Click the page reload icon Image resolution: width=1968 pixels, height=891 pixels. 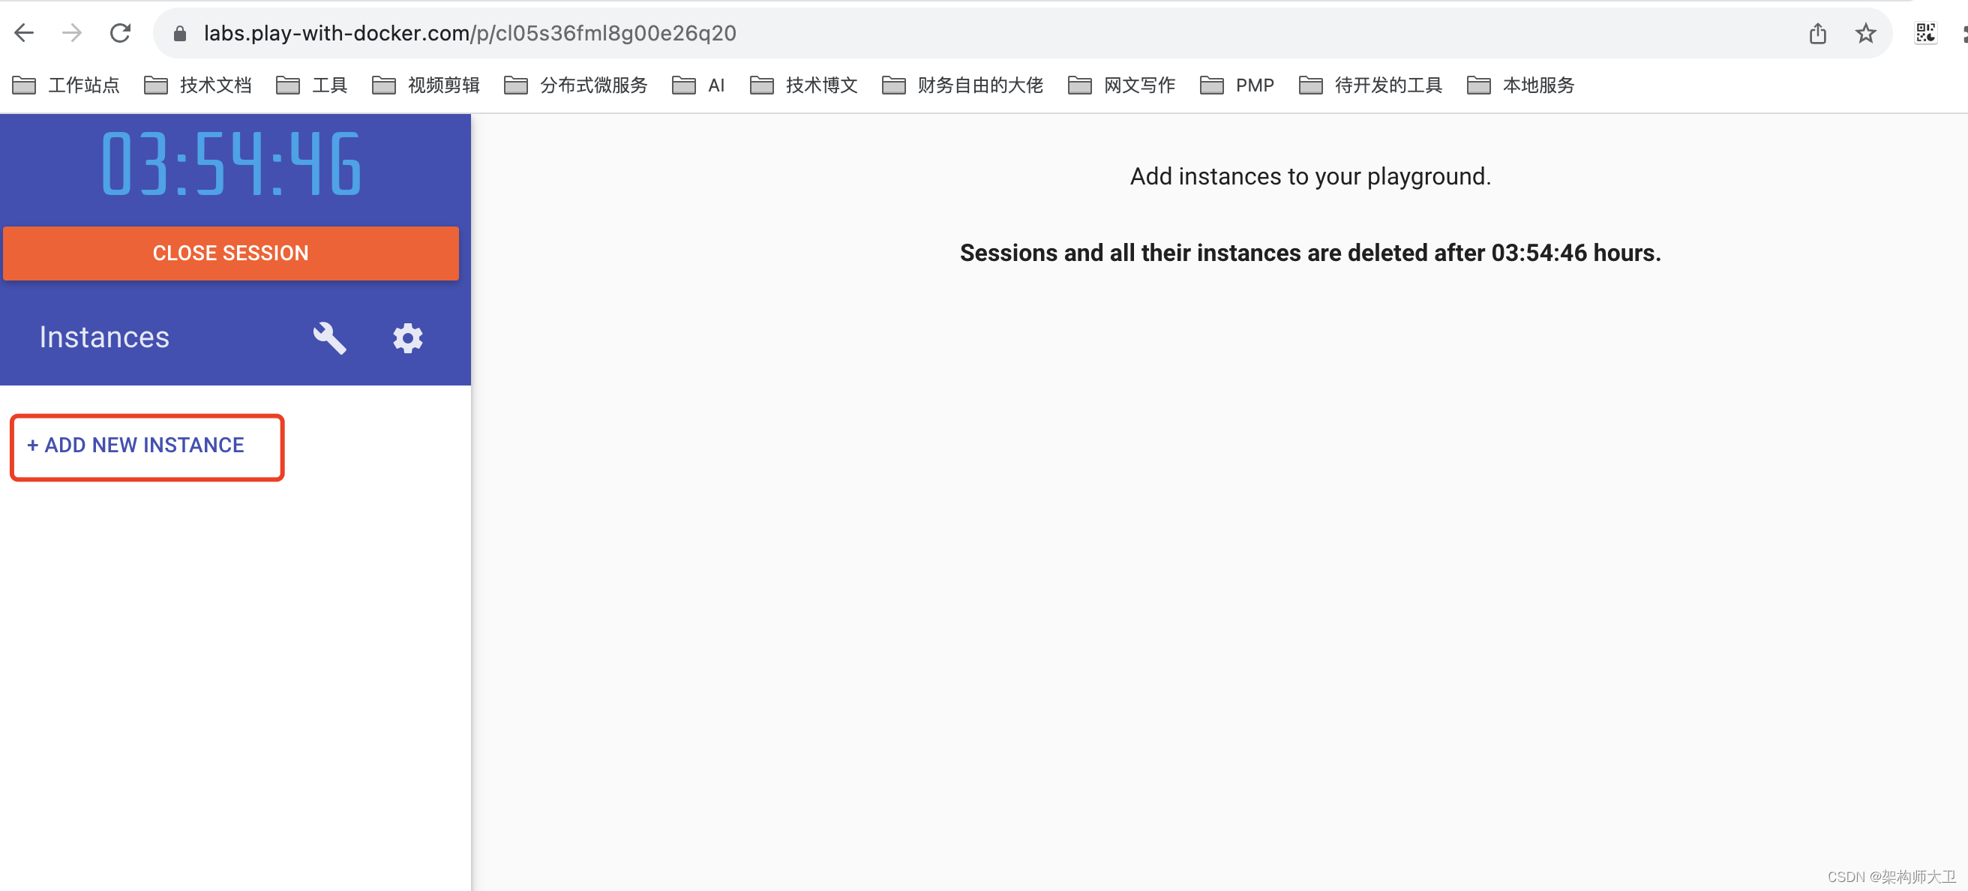click(x=121, y=32)
